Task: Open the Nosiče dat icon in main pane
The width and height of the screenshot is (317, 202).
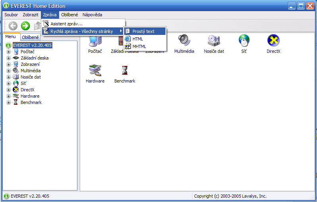Action: [214, 40]
